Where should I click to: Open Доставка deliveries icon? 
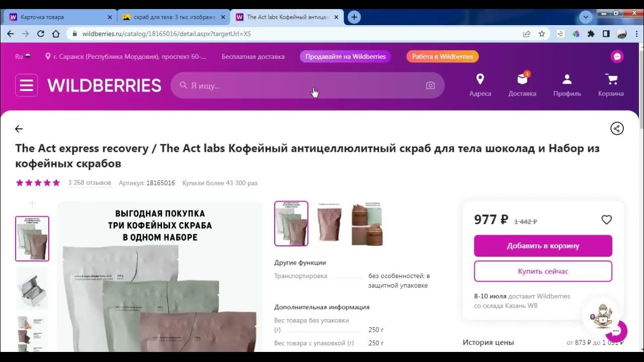[522, 85]
